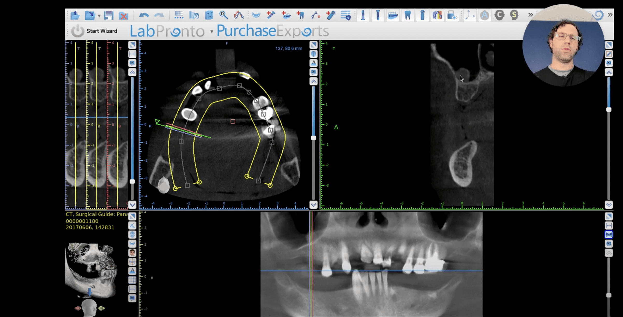This screenshot has width=623, height=317.
Task: Select the magnifier zoom tool icon
Action: (223, 15)
